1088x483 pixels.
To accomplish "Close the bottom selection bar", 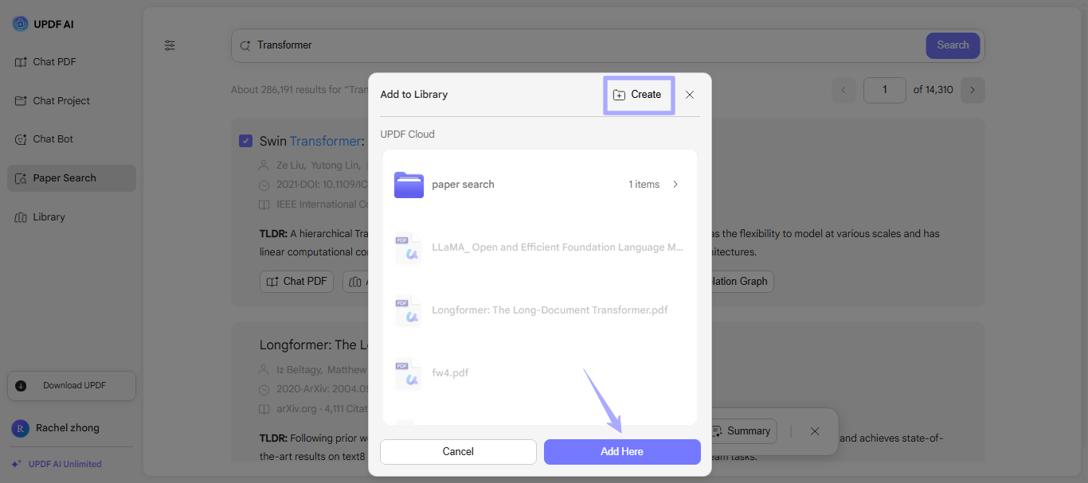I will point(815,431).
